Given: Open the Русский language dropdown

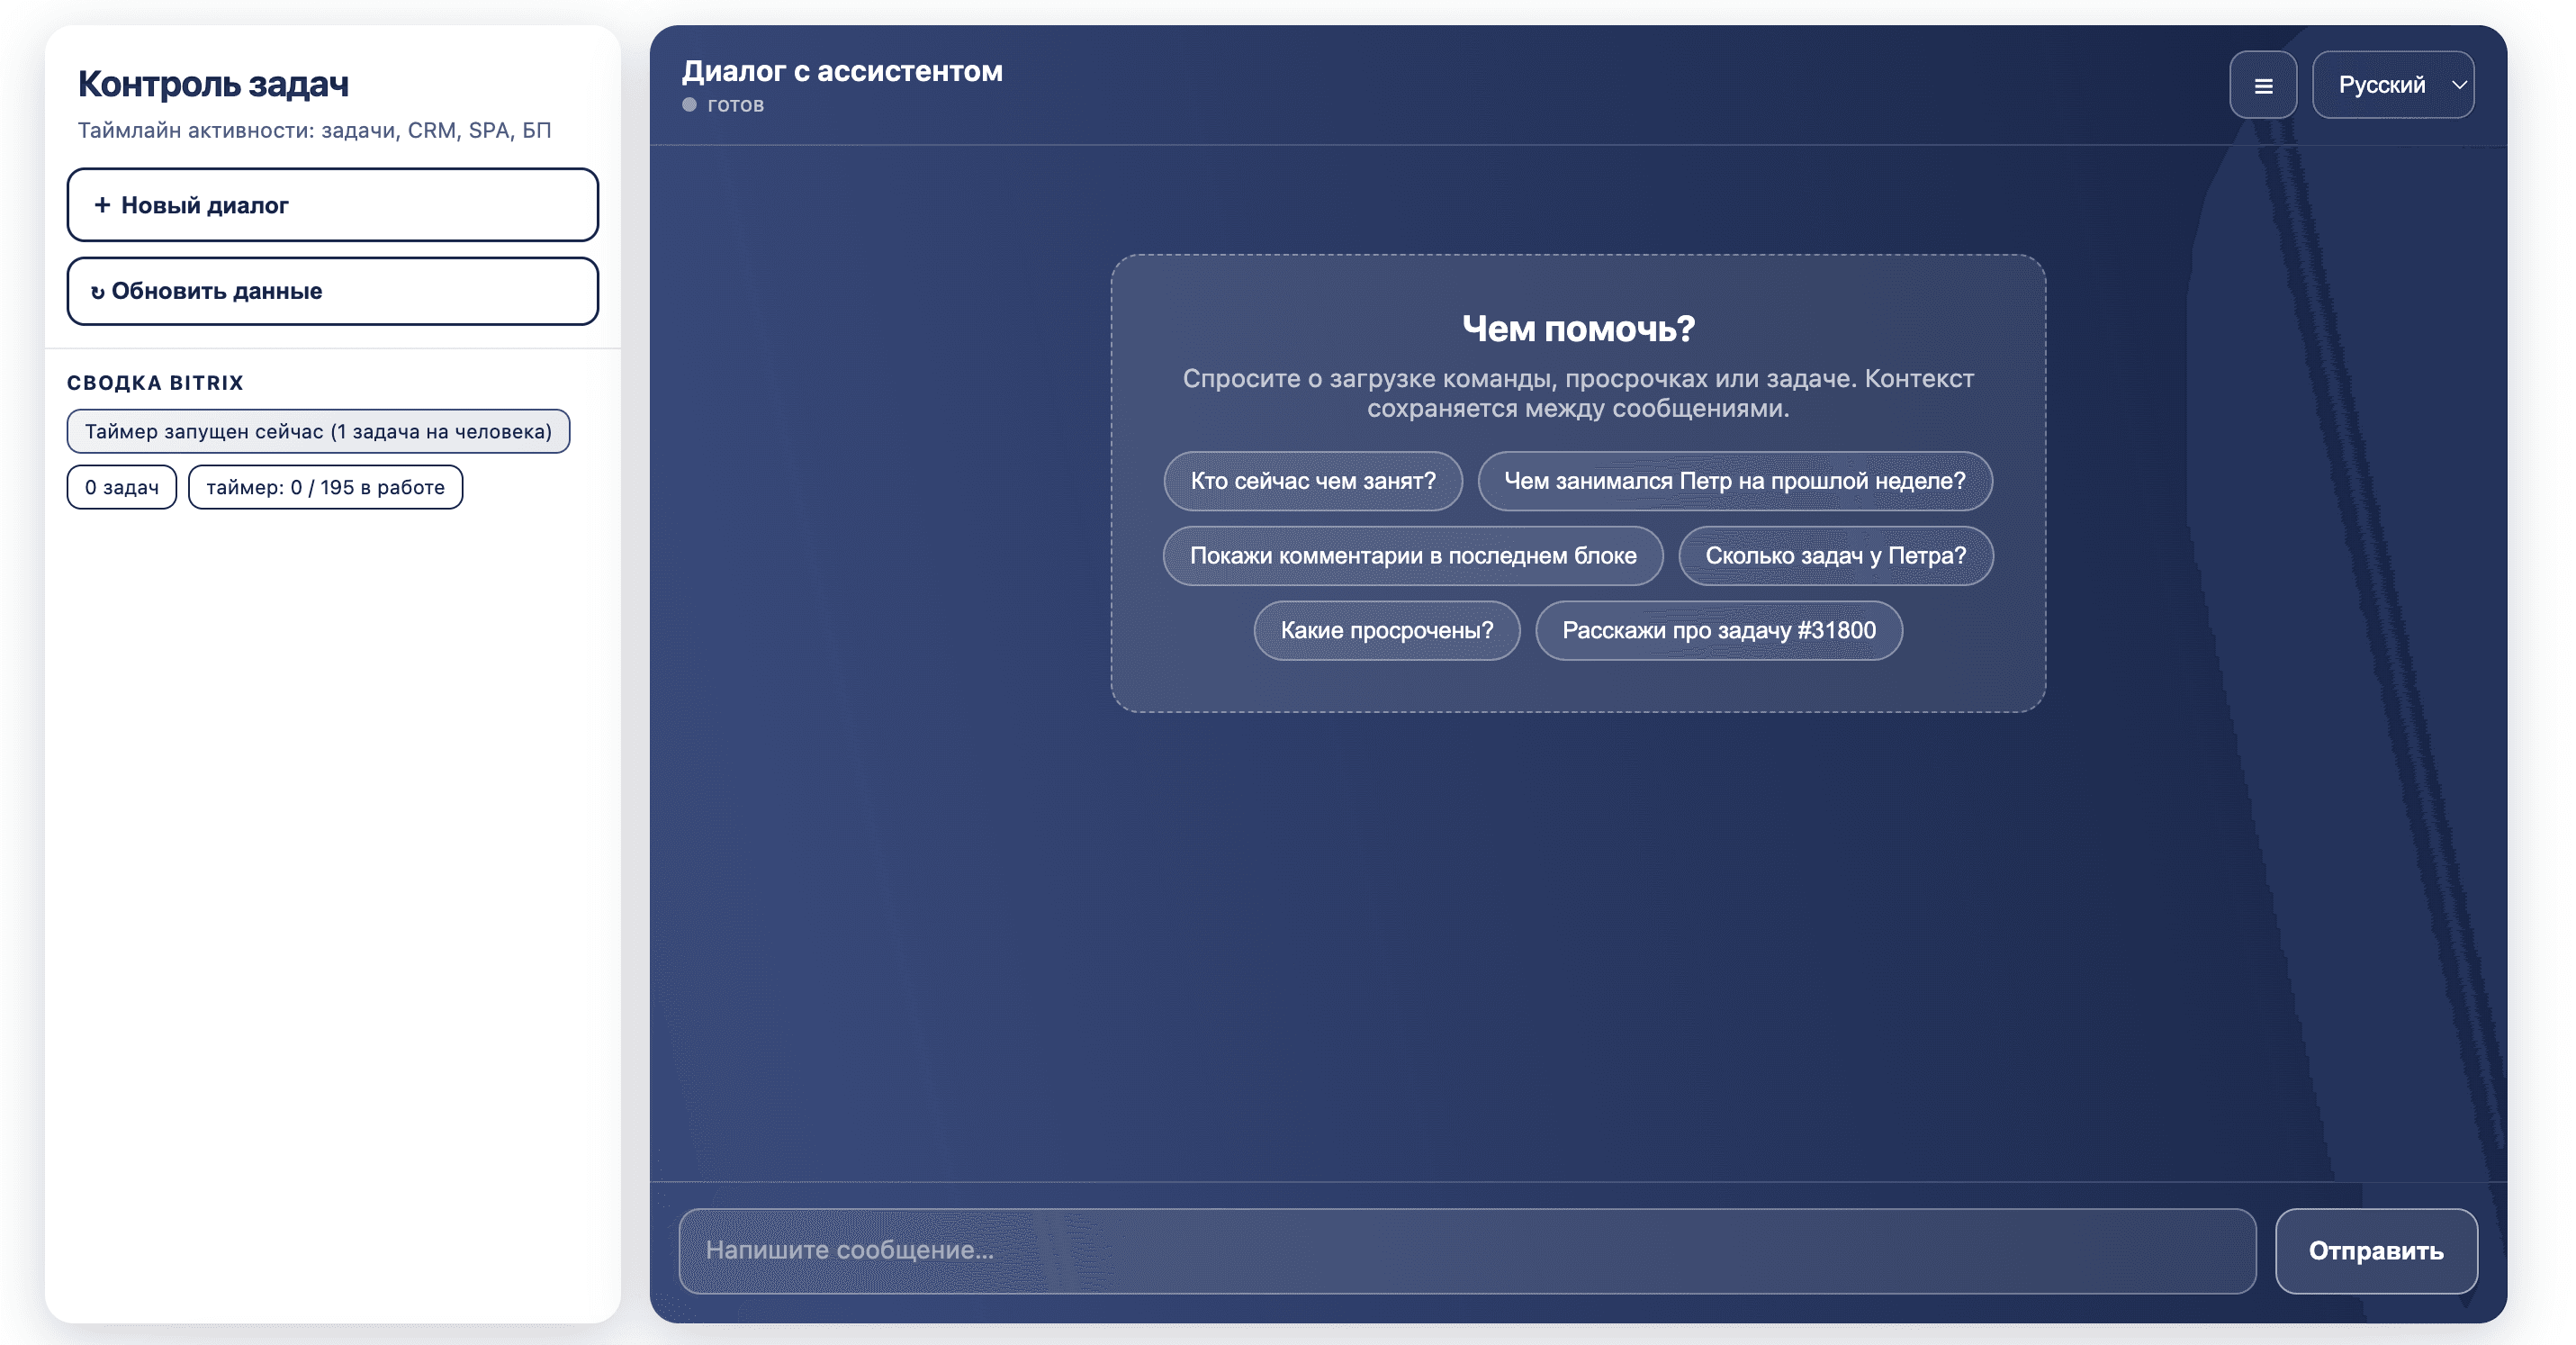Looking at the screenshot, I should tap(2393, 85).
